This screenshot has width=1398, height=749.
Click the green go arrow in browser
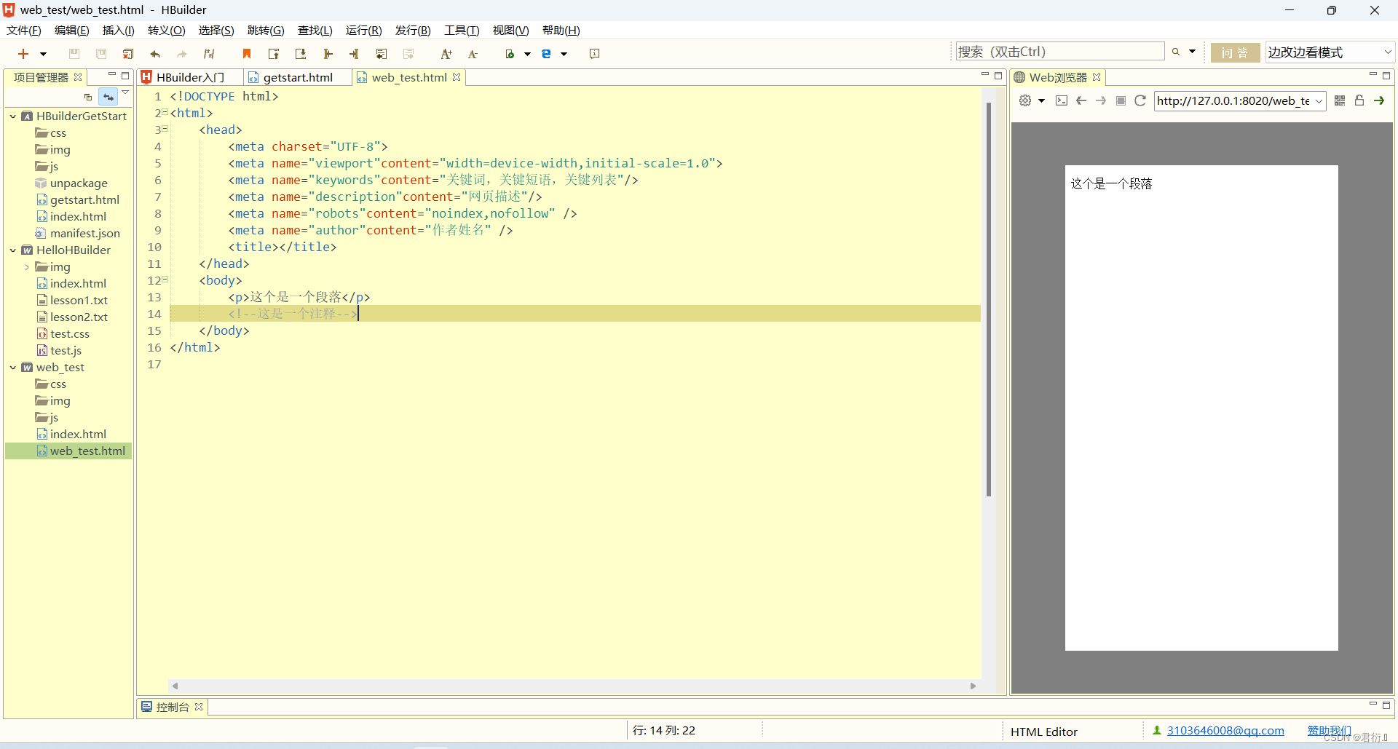[1379, 100]
